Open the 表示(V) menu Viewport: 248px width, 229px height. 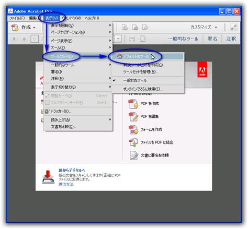[52, 18]
